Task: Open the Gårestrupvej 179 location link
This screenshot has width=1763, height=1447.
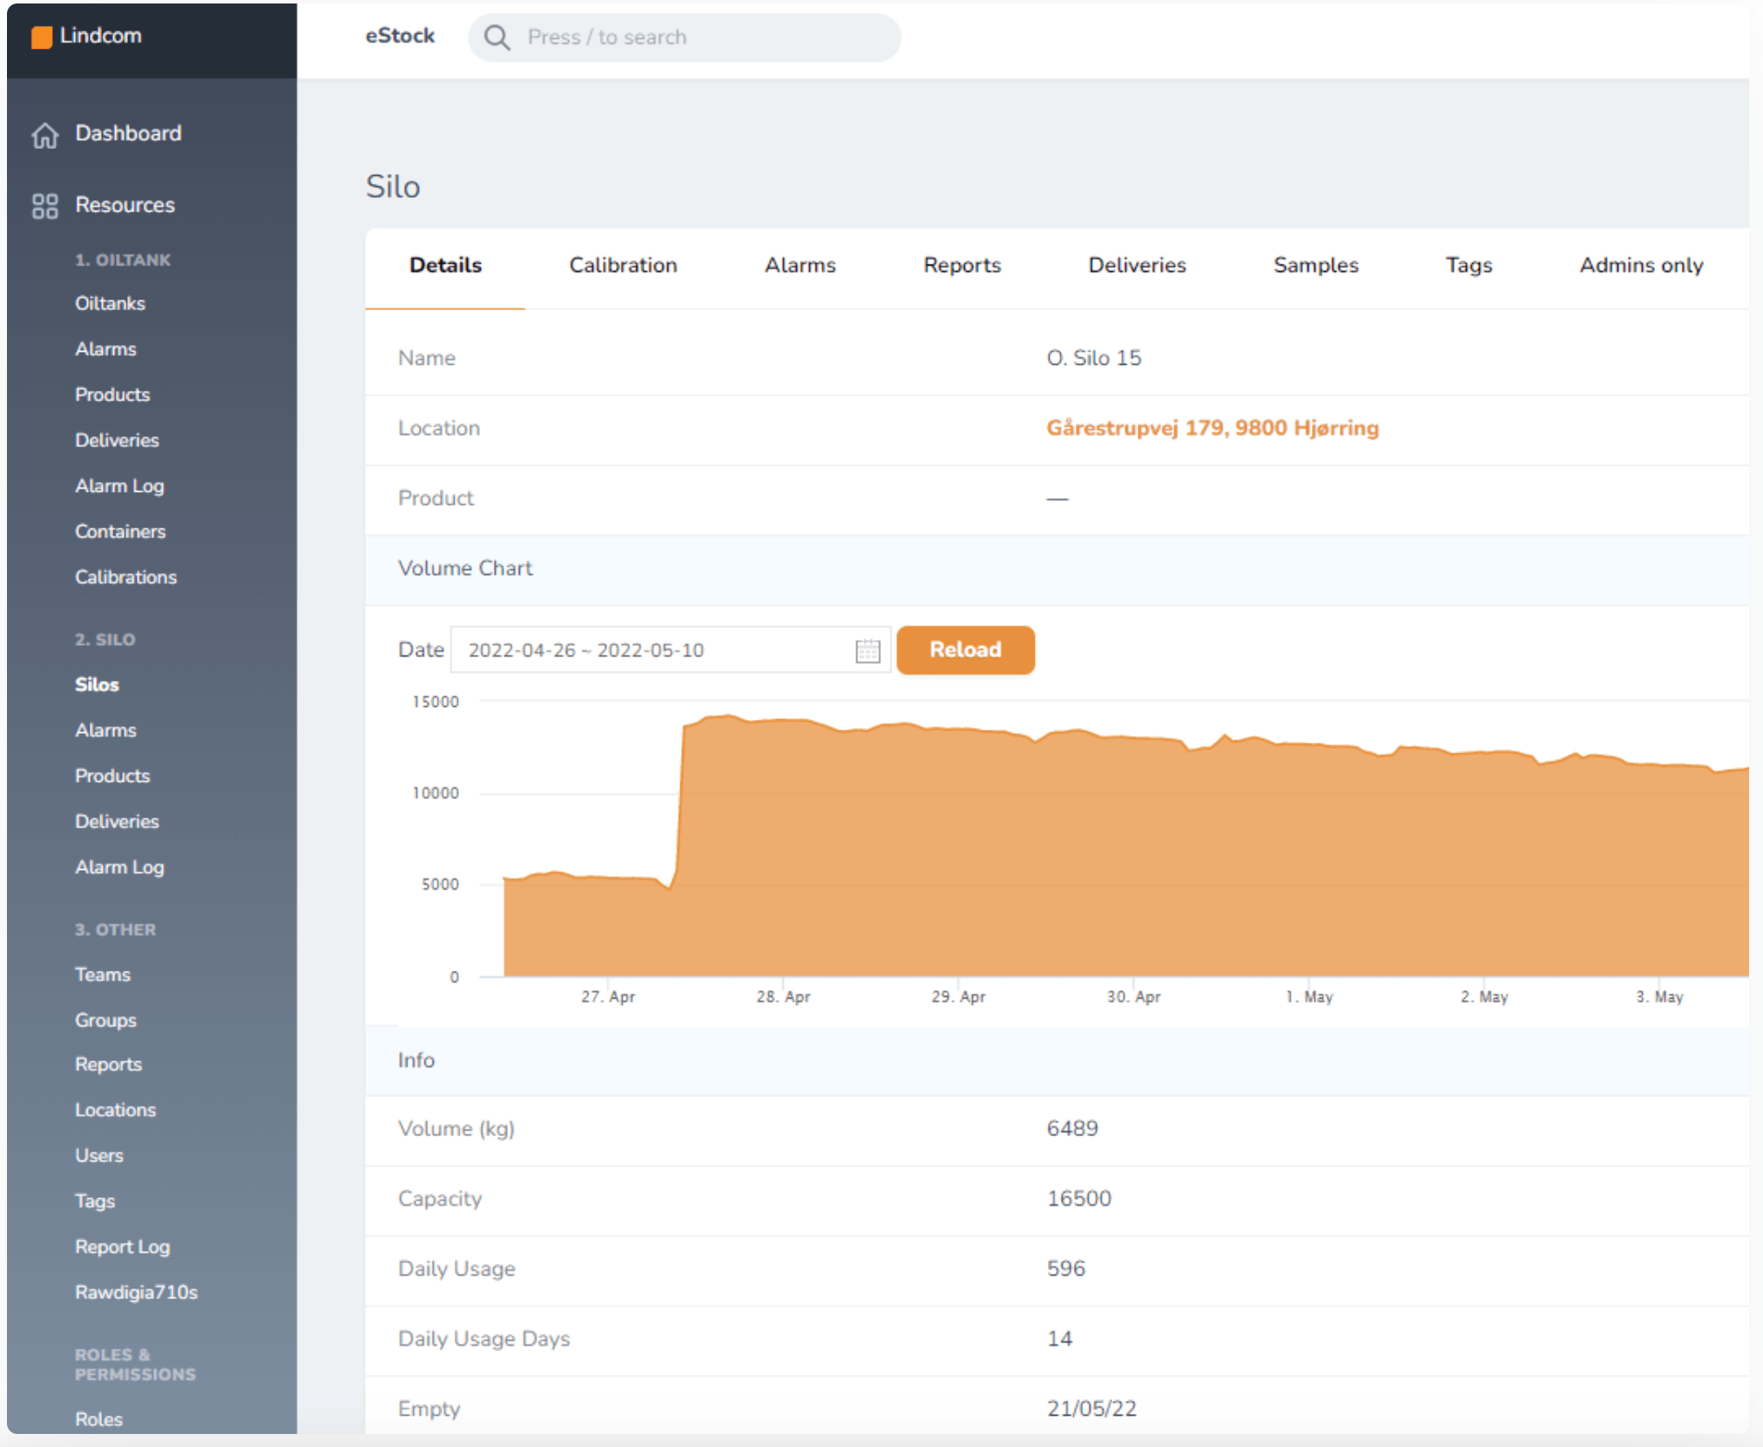Action: coord(1213,427)
